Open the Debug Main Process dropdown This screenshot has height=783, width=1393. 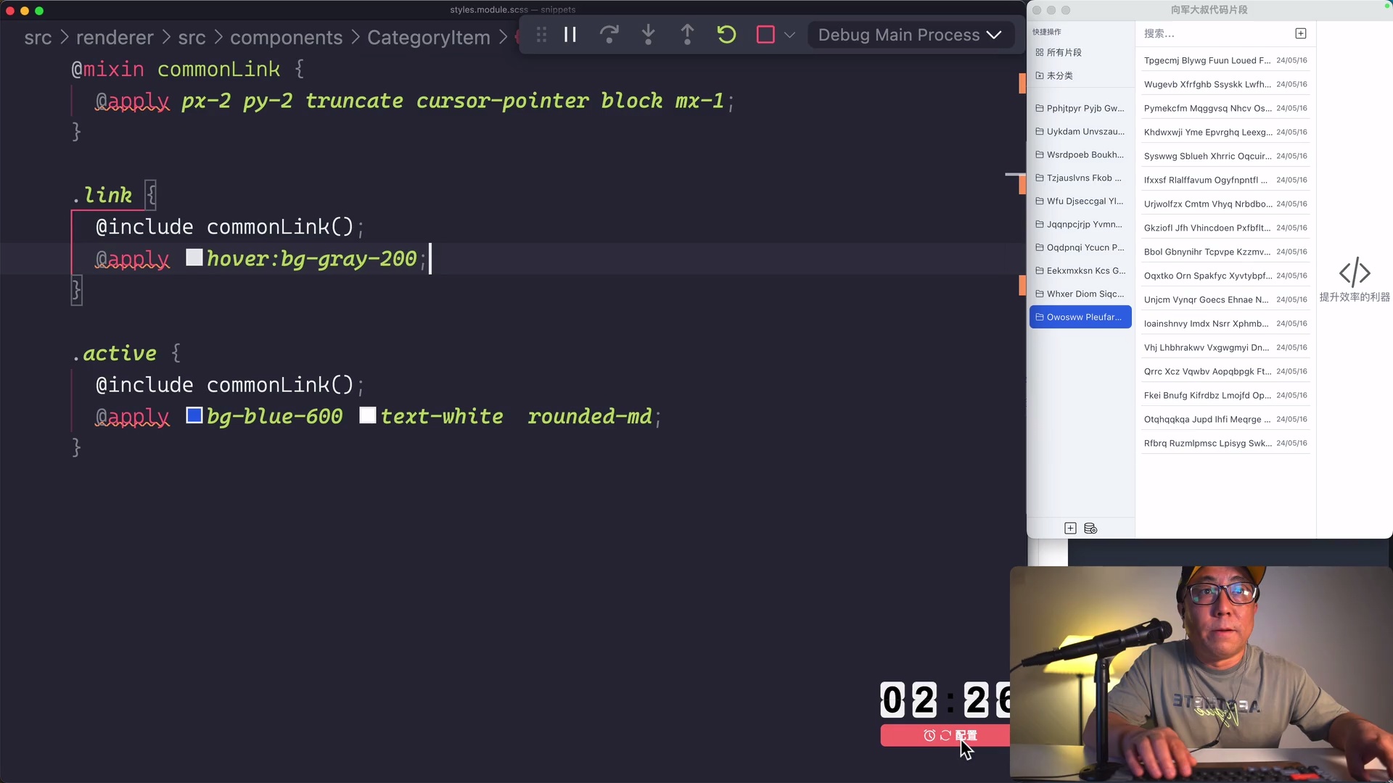tap(910, 35)
